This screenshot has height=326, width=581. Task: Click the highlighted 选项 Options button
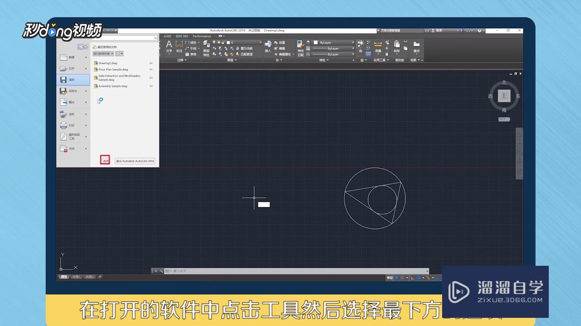105,160
